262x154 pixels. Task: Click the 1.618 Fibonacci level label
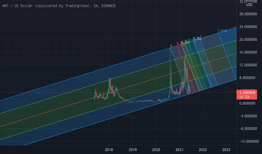pyautogui.click(x=222, y=31)
